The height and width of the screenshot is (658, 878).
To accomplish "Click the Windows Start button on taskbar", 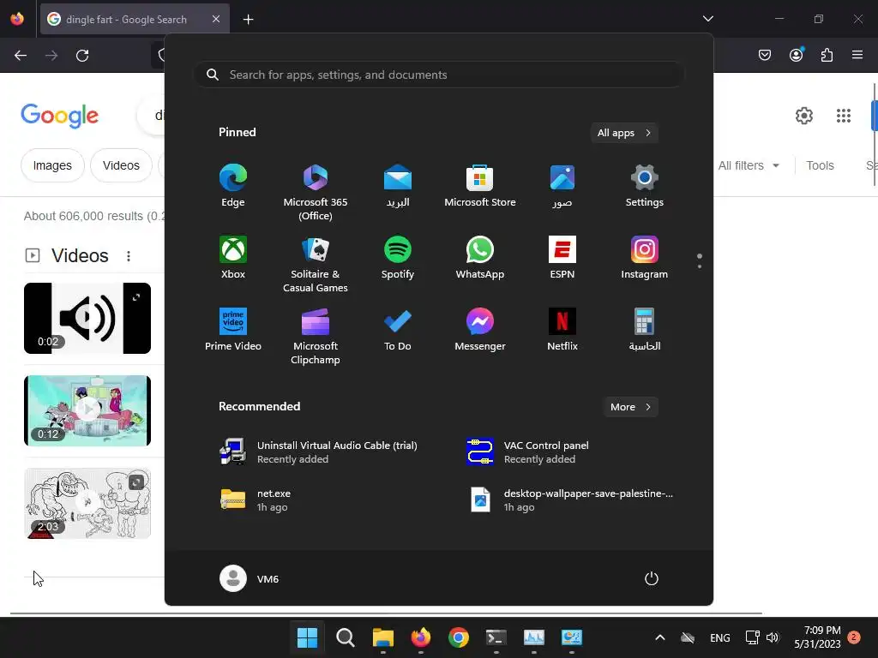I will pyautogui.click(x=307, y=637).
